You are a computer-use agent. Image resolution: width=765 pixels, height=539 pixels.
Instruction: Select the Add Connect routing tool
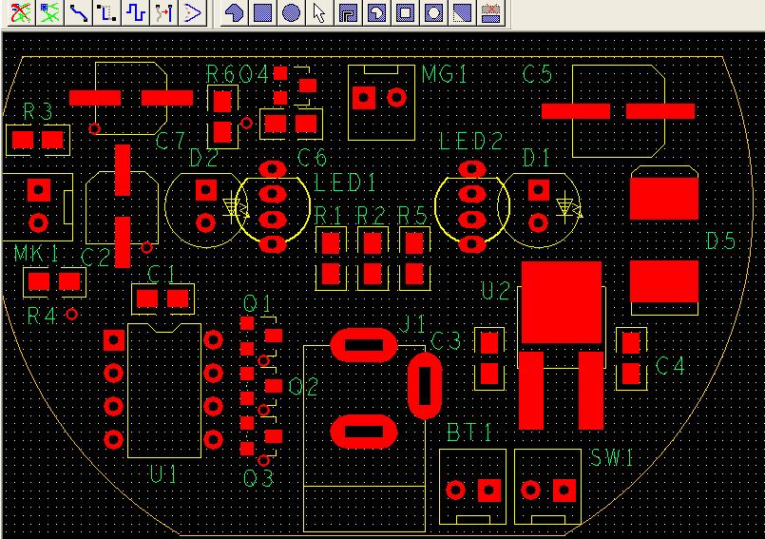pyautogui.click(x=78, y=11)
